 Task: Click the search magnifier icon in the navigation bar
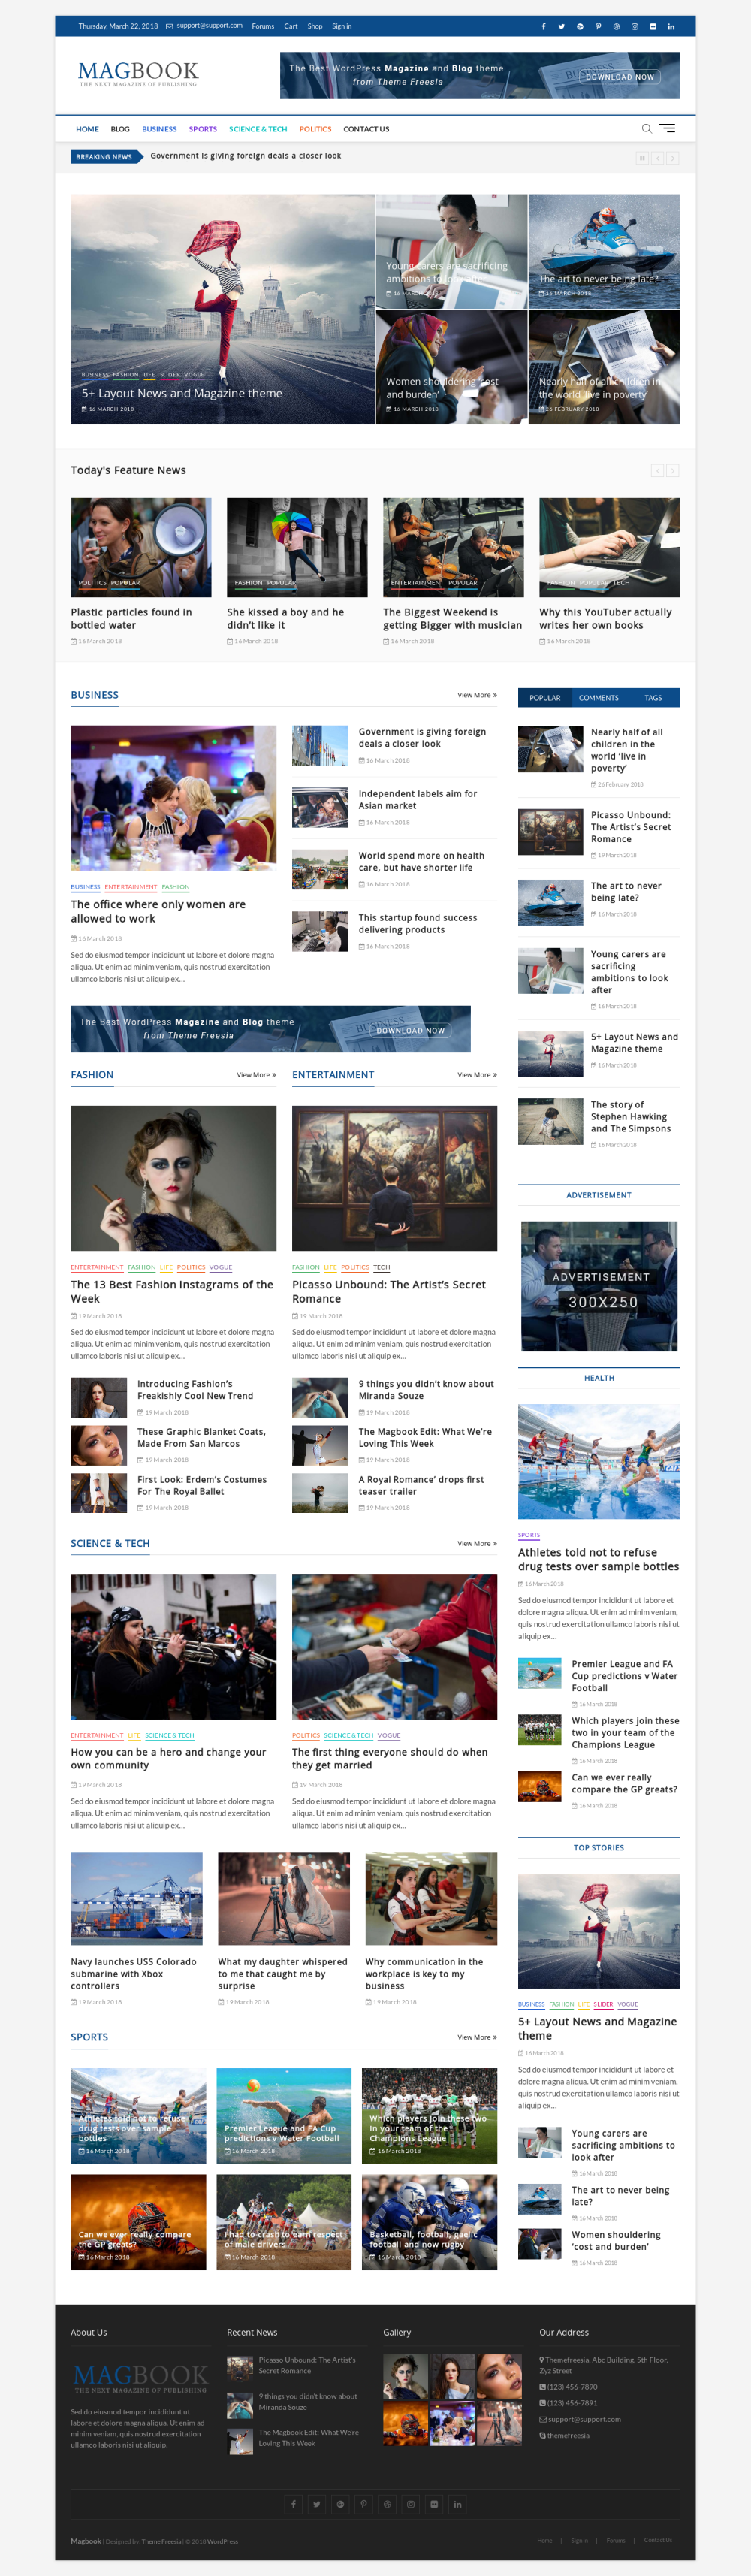pos(646,128)
